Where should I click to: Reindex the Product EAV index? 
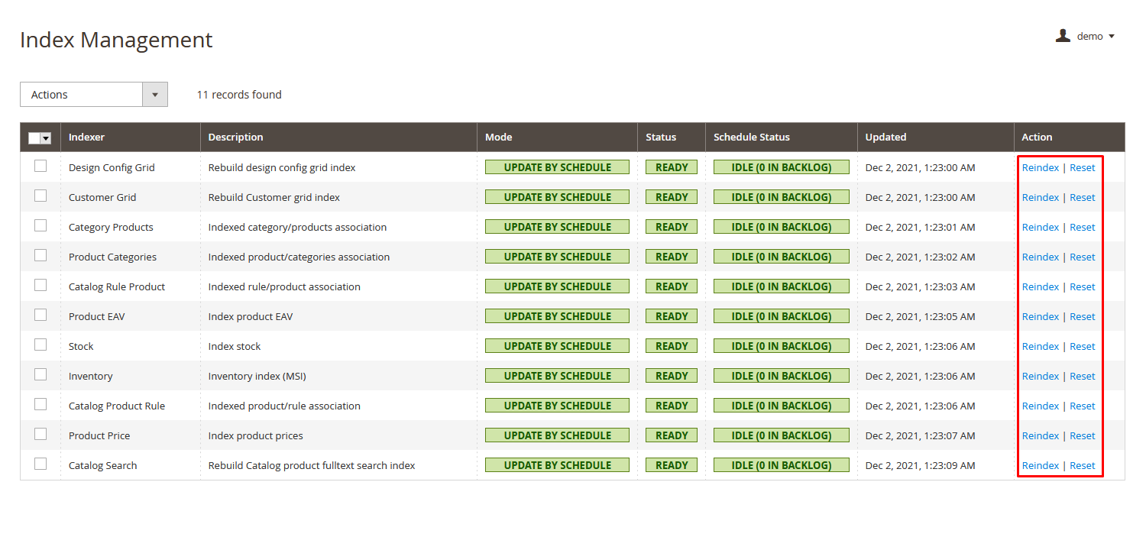(x=1041, y=316)
